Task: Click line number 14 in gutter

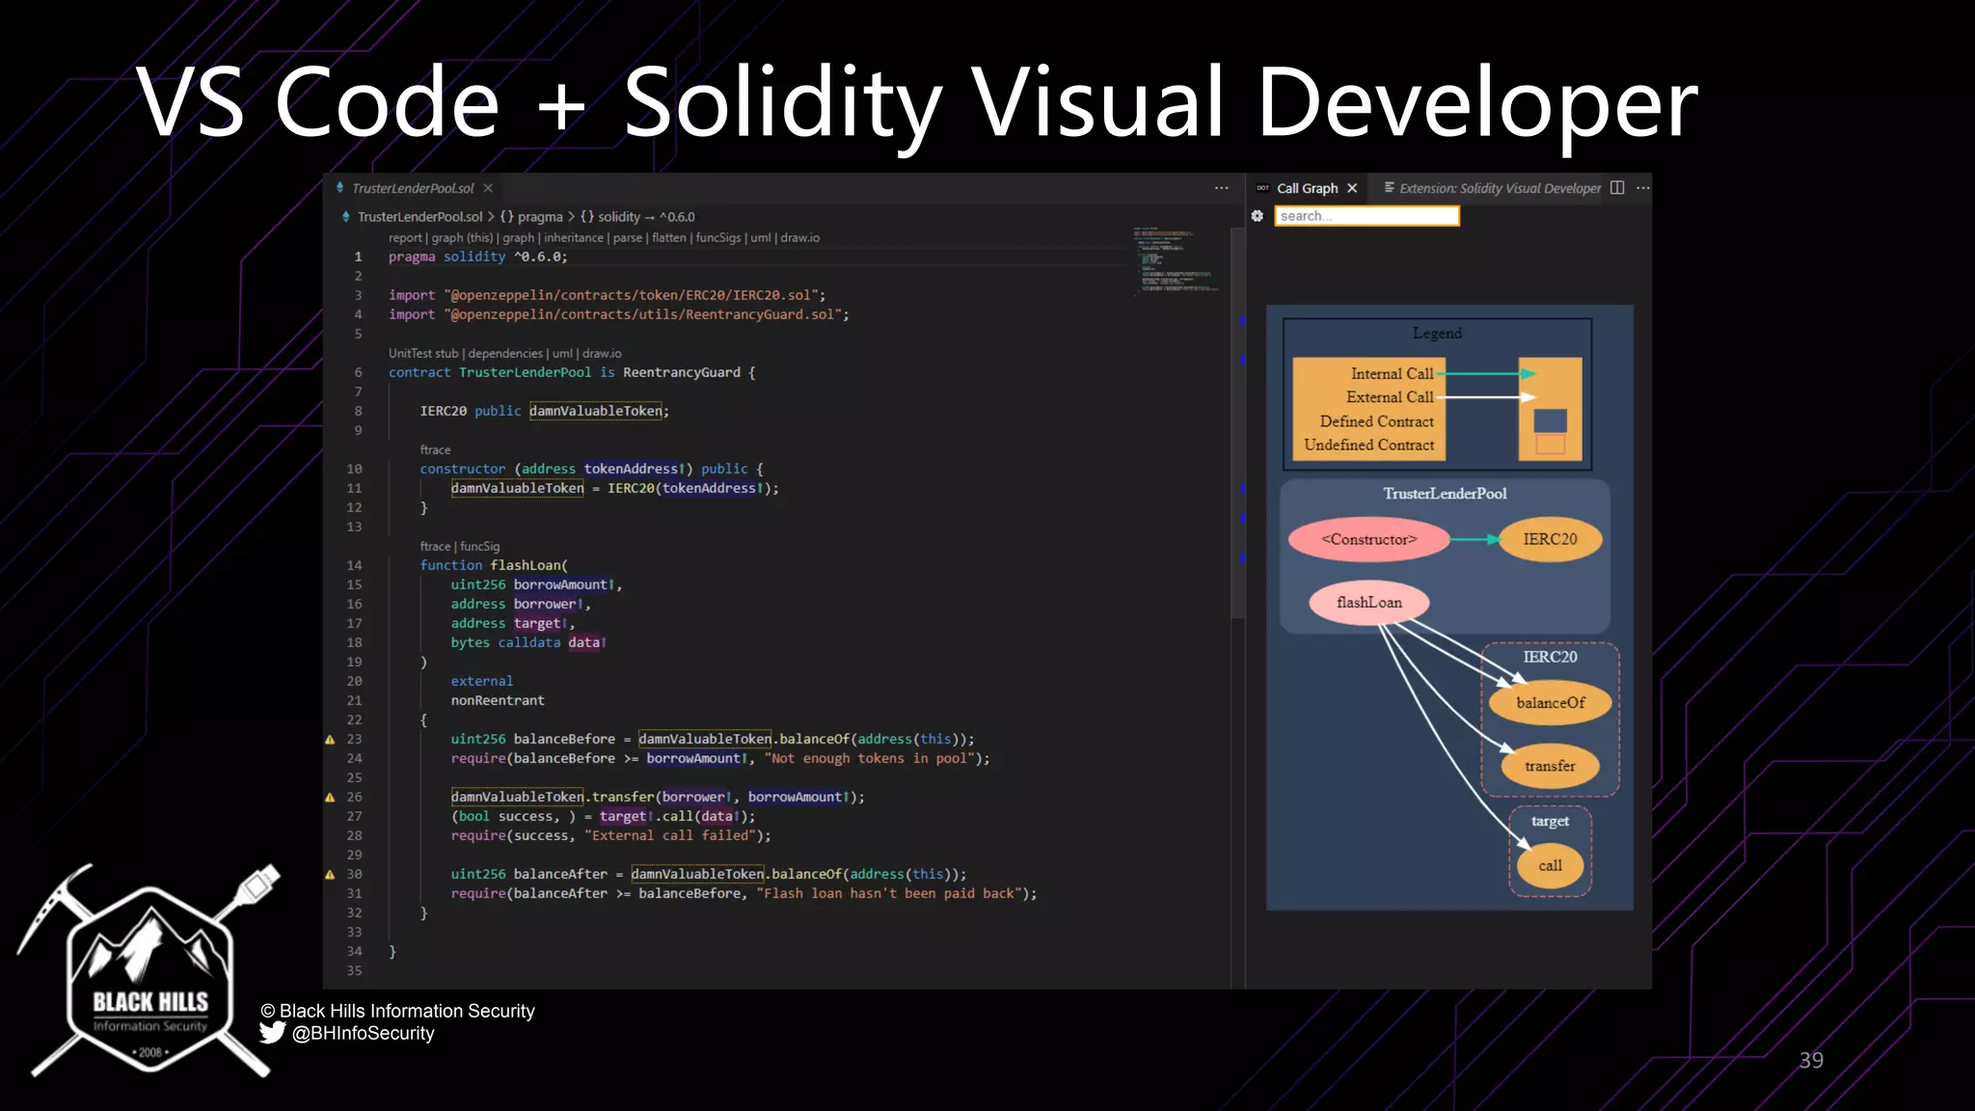Action: click(x=355, y=565)
